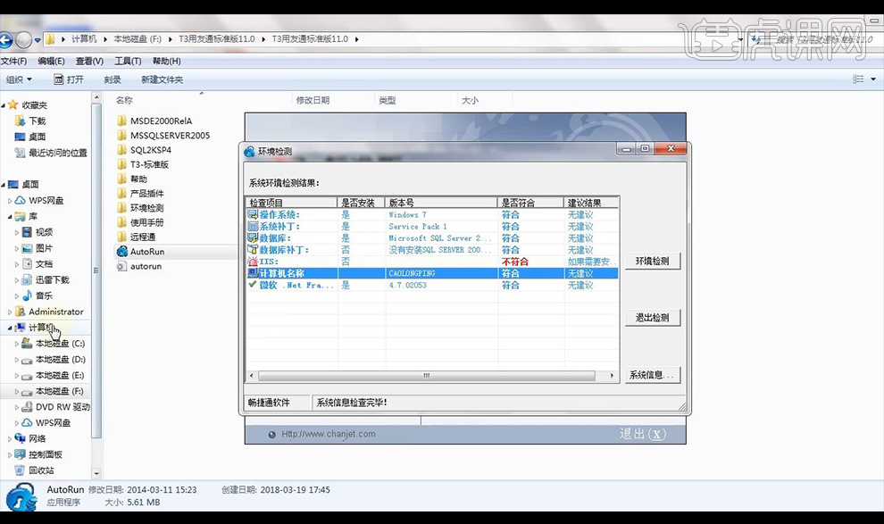884x524 pixels.
Task: Click 新建文件夹 in Explorer toolbar
Action: [x=162, y=79]
